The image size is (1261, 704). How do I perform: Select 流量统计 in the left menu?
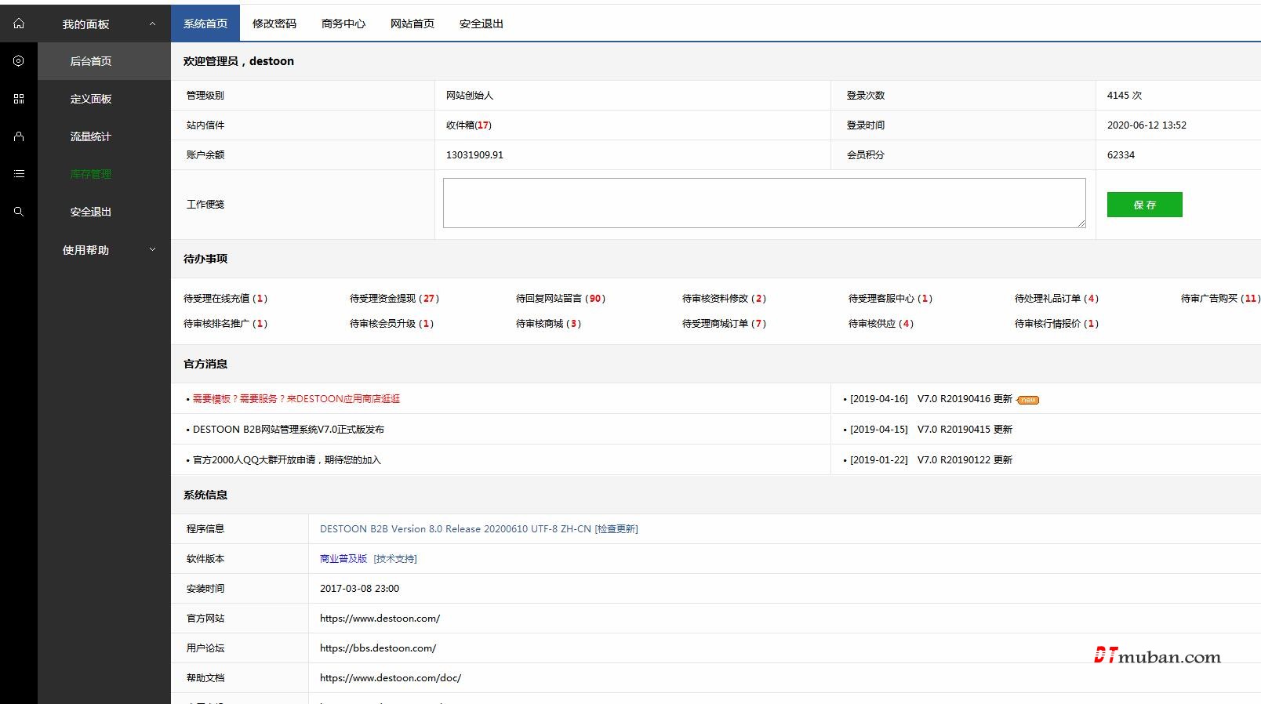[91, 136]
